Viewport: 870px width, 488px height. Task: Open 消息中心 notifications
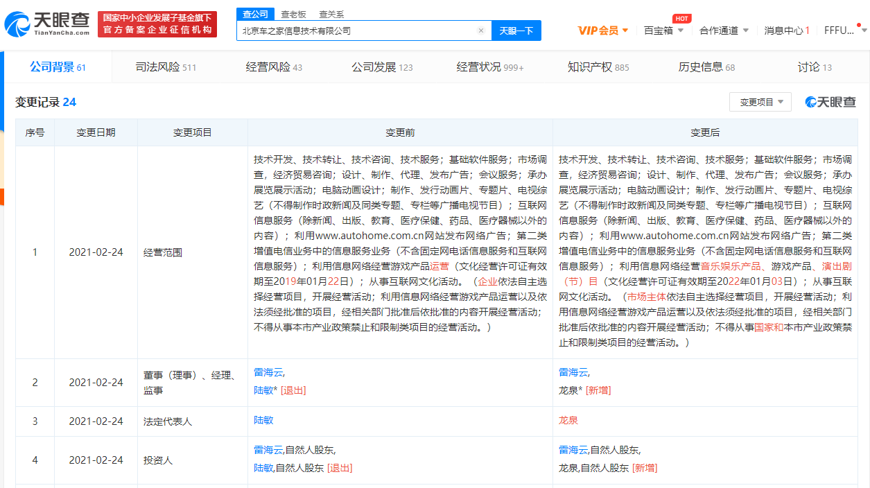[786, 31]
